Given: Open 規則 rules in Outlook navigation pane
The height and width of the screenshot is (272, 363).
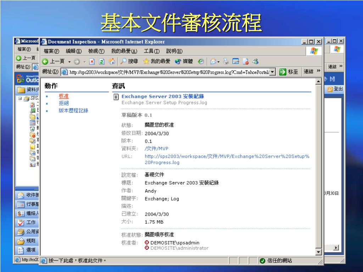Looking at the screenshot, I should click(x=28, y=241).
